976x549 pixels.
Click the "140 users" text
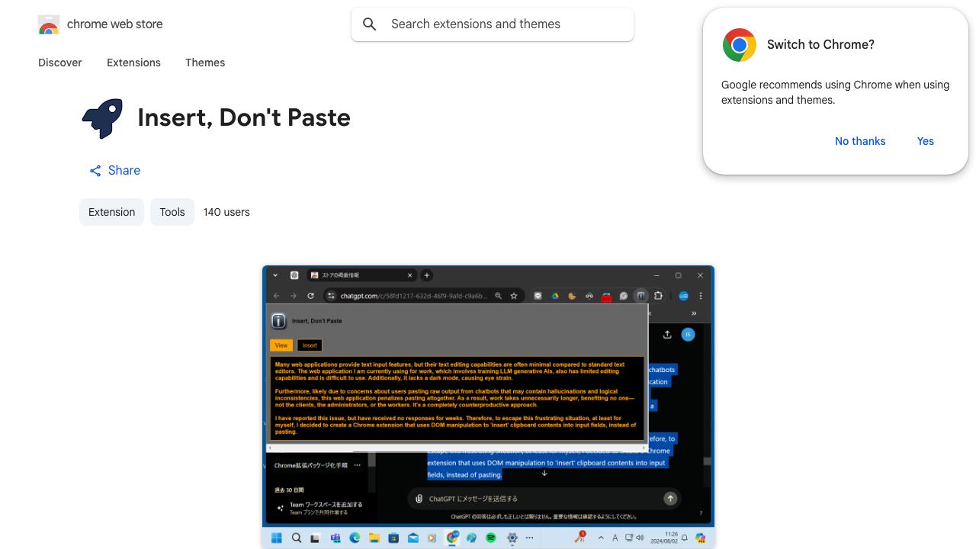tap(226, 212)
